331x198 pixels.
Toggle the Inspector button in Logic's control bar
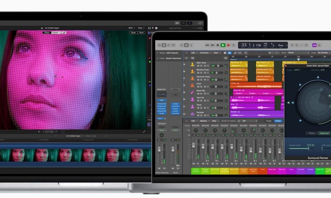tap(164, 45)
